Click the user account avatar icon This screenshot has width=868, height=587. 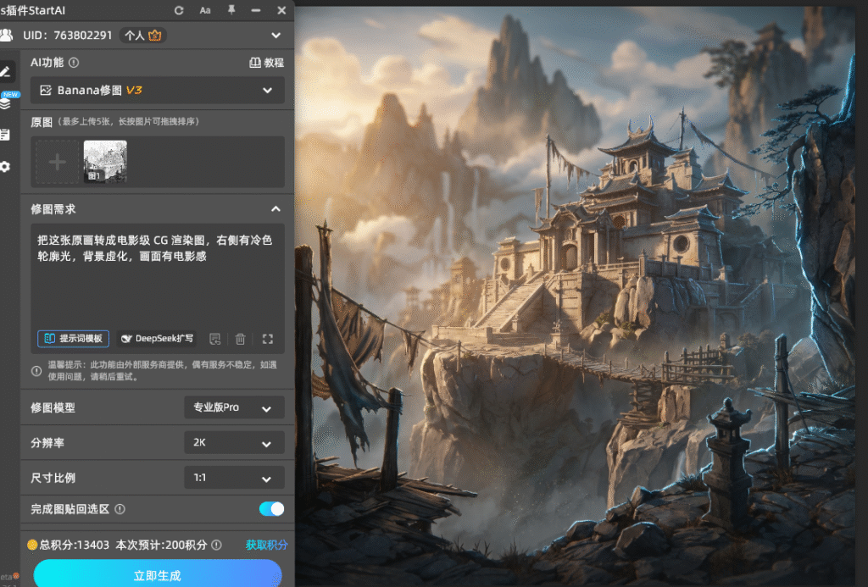[x=6, y=36]
